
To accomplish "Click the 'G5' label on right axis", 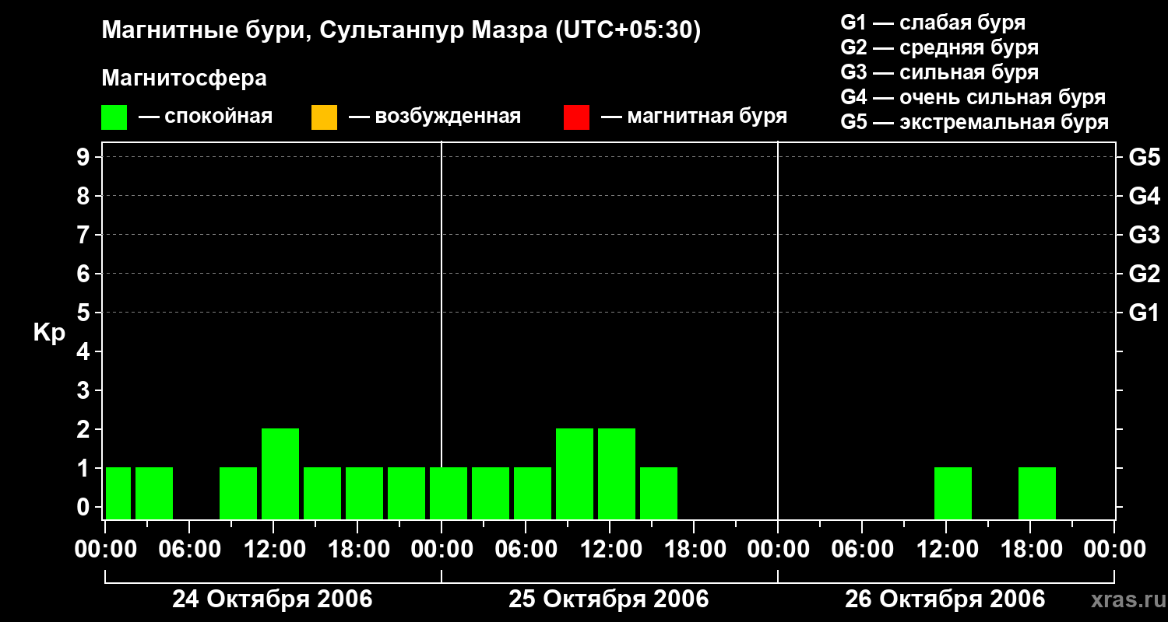I will pos(1144,157).
